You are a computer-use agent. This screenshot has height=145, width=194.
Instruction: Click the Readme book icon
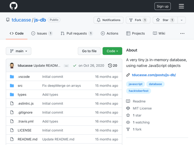tap(128, 101)
